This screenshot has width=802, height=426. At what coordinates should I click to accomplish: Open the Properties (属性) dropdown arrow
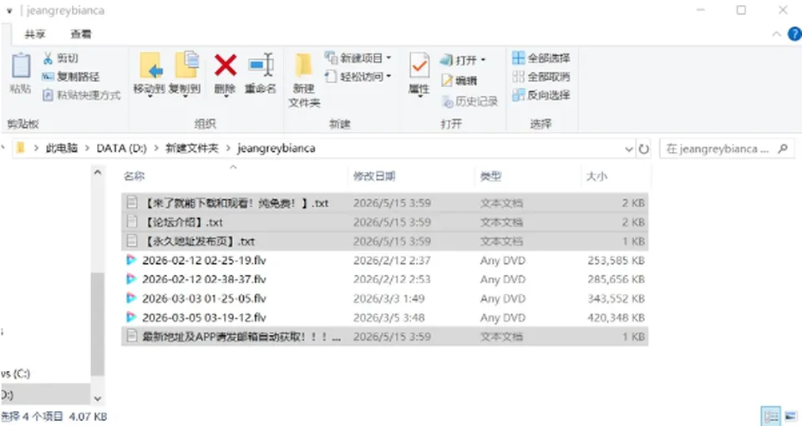419,97
